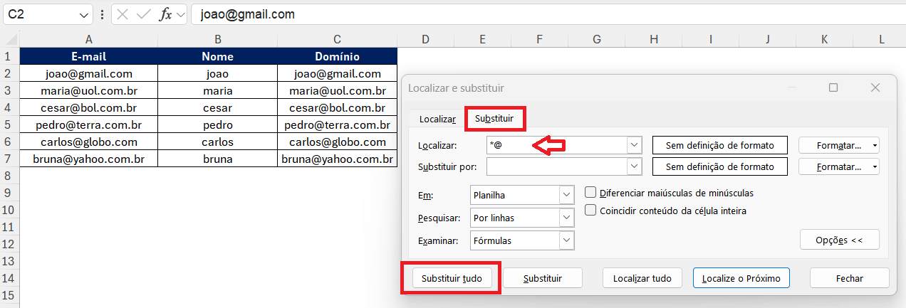Expand the formula bar fx chevron
Image resolution: width=906 pixels, height=308 pixels.
coord(180,14)
